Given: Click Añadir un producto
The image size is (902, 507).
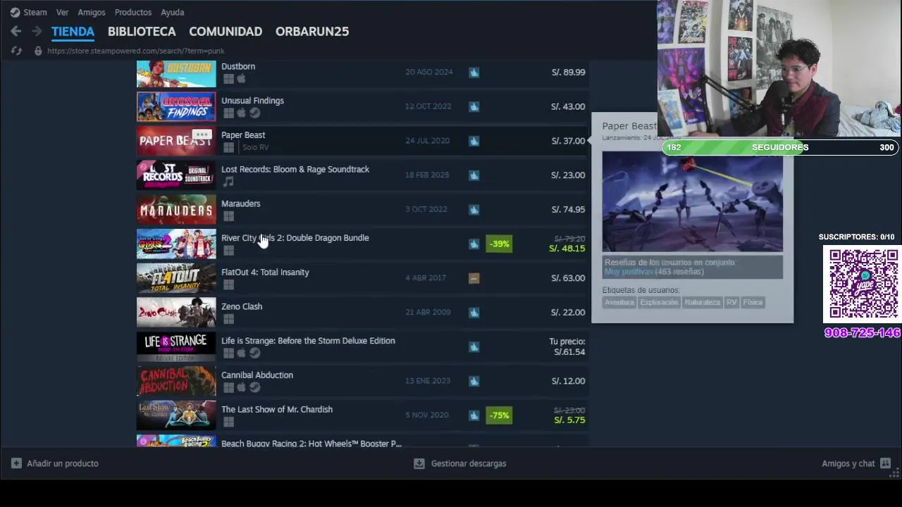Looking at the screenshot, I should [x=55, y=463].
